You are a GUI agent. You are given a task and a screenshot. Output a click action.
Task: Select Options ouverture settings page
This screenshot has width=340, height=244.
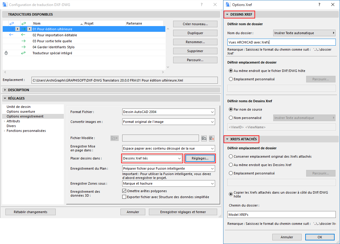[21, 112]
